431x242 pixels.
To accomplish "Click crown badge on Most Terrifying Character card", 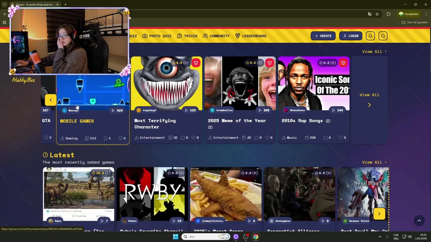I will (196, 63).
